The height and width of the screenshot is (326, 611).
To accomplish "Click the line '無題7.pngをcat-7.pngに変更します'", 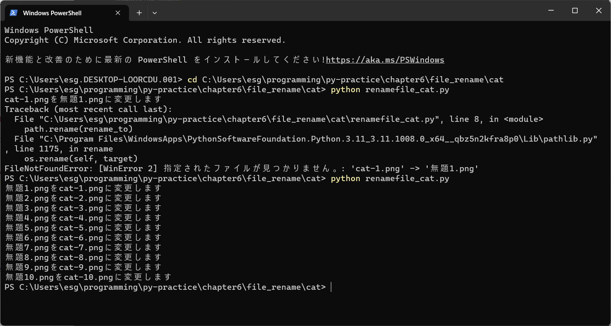I will 83,247.
